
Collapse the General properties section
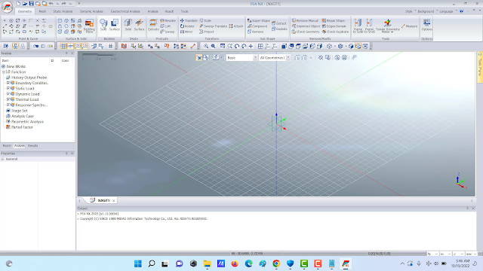tap(2, 159)
